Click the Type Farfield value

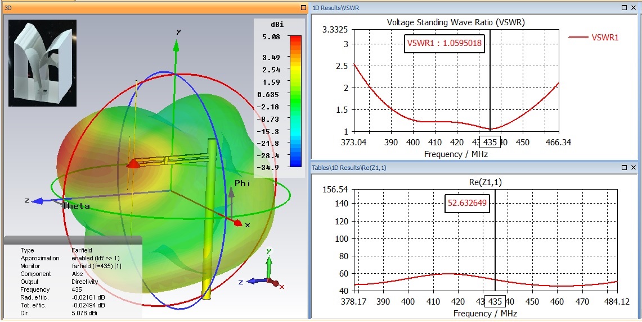coord(82,250)
